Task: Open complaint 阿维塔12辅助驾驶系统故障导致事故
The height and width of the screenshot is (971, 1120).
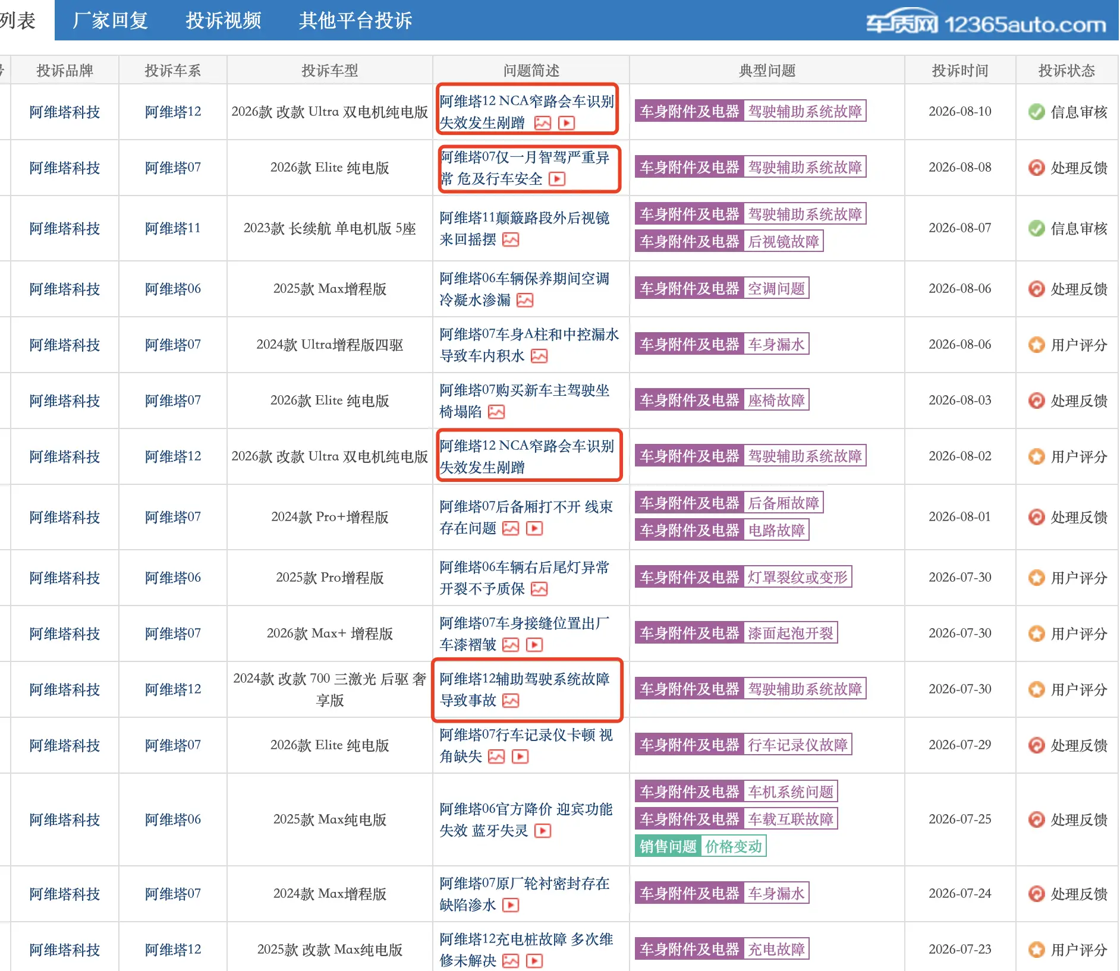Action: tap(525, 689)
